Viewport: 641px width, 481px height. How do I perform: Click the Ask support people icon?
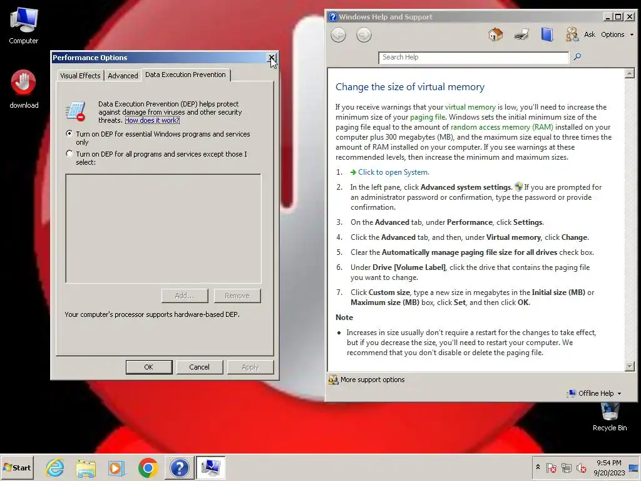point(572,35)
